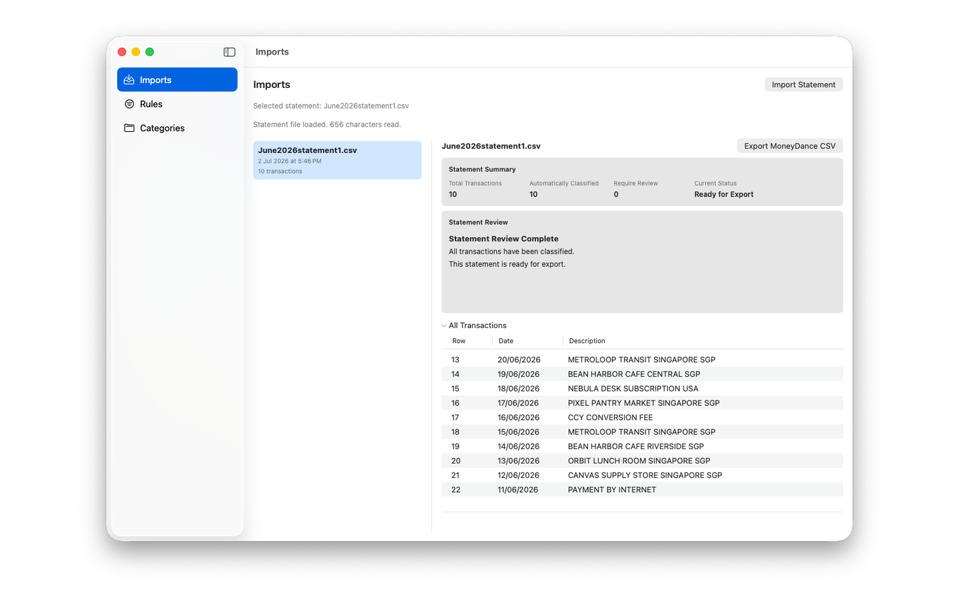Select June2026statement1.csv in the imports list
Screen dimensions: 959x599
point(337,160)
